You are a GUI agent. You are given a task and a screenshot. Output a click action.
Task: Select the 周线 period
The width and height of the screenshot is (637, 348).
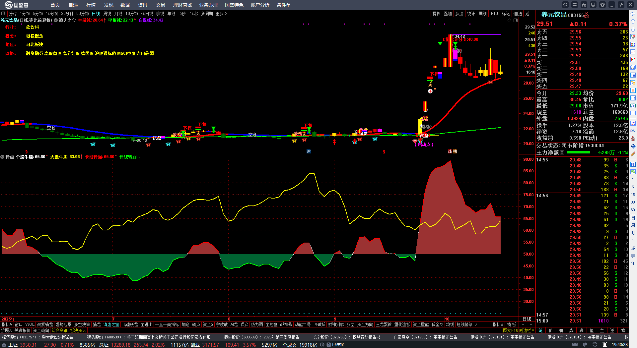coord(107,14)
